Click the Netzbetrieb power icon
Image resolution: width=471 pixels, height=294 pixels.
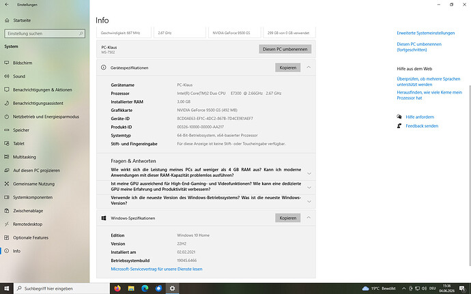coord(7,117)
